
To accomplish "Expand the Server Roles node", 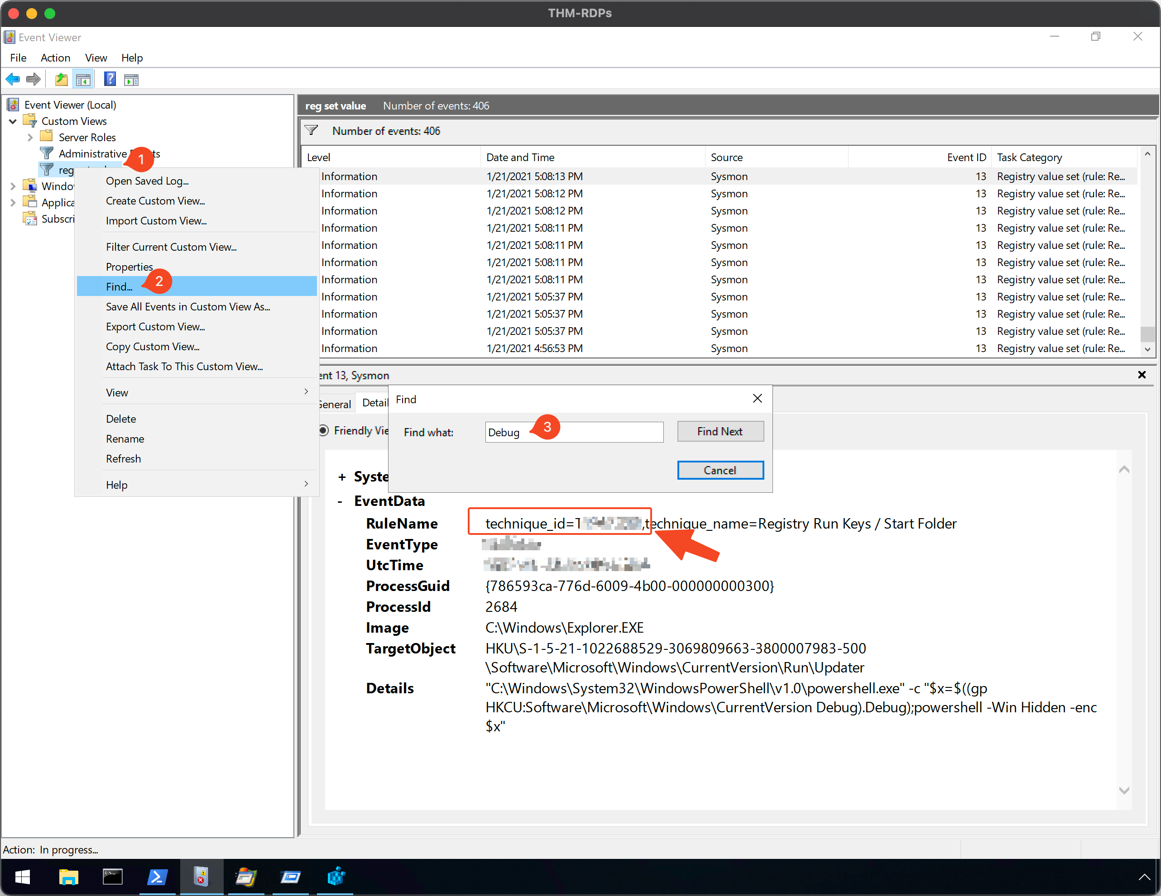I will (30, 138).
